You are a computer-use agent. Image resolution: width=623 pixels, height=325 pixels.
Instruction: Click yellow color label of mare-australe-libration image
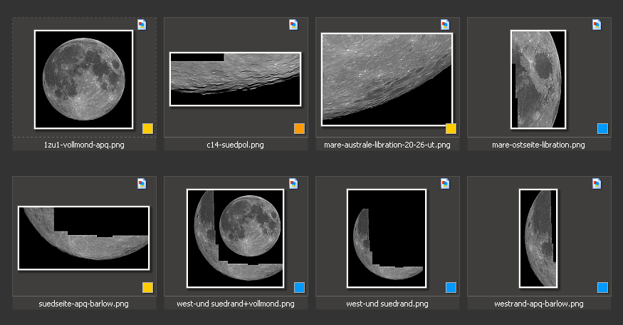tap(451, 129)
